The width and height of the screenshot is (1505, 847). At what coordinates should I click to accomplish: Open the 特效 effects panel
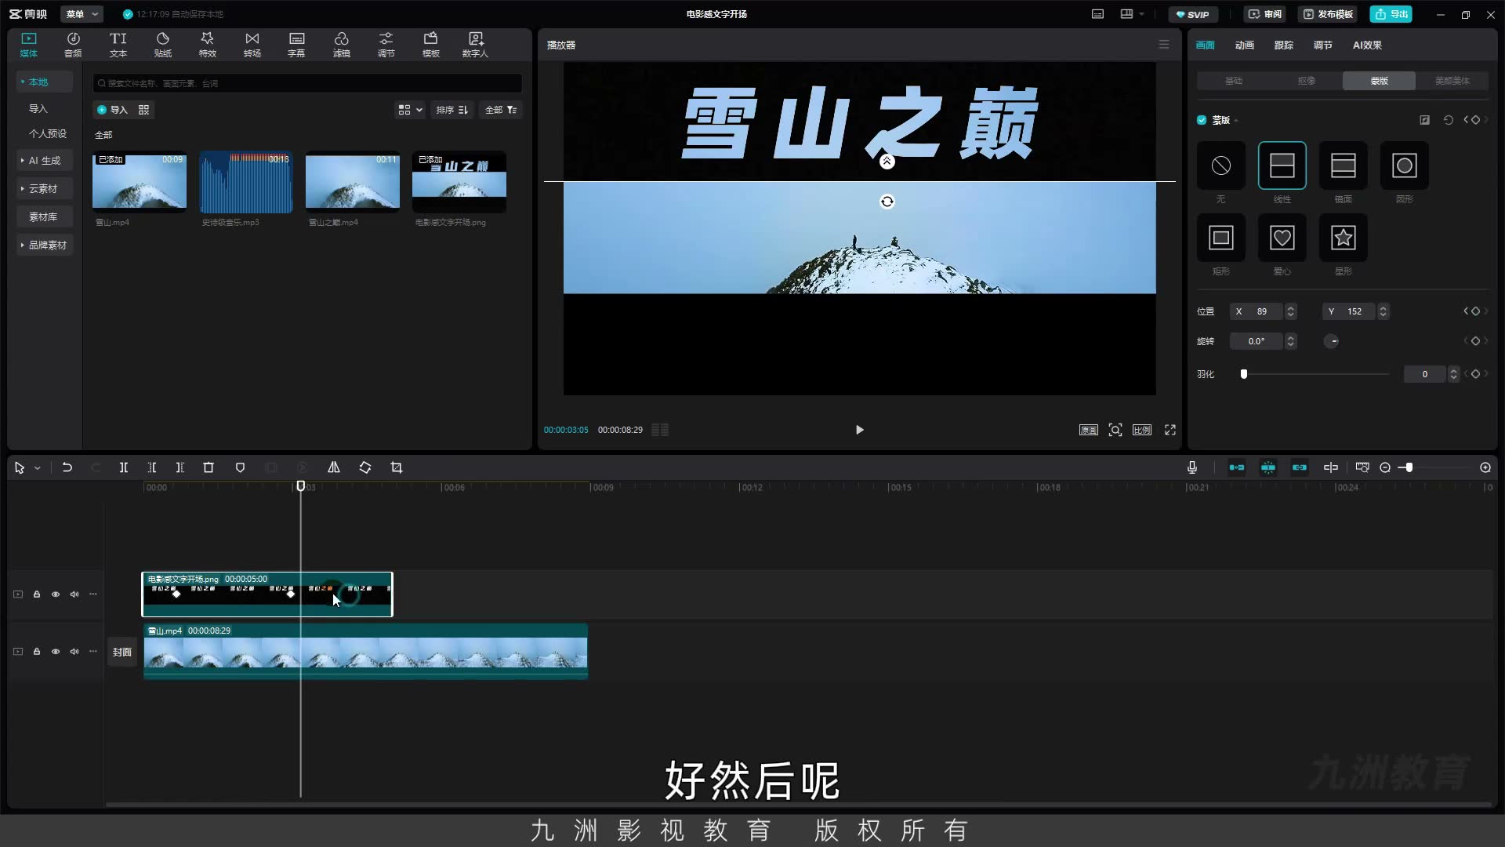(207, 45)
